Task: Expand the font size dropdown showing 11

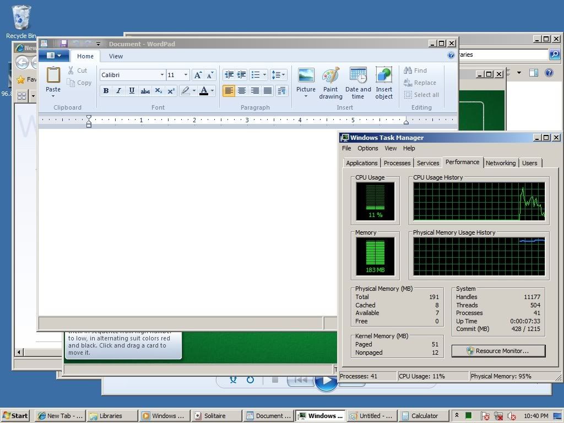Action: pos(186,75)
